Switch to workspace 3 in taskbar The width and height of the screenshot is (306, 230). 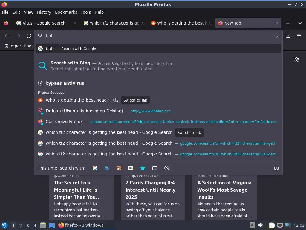[x=28, y=226]
